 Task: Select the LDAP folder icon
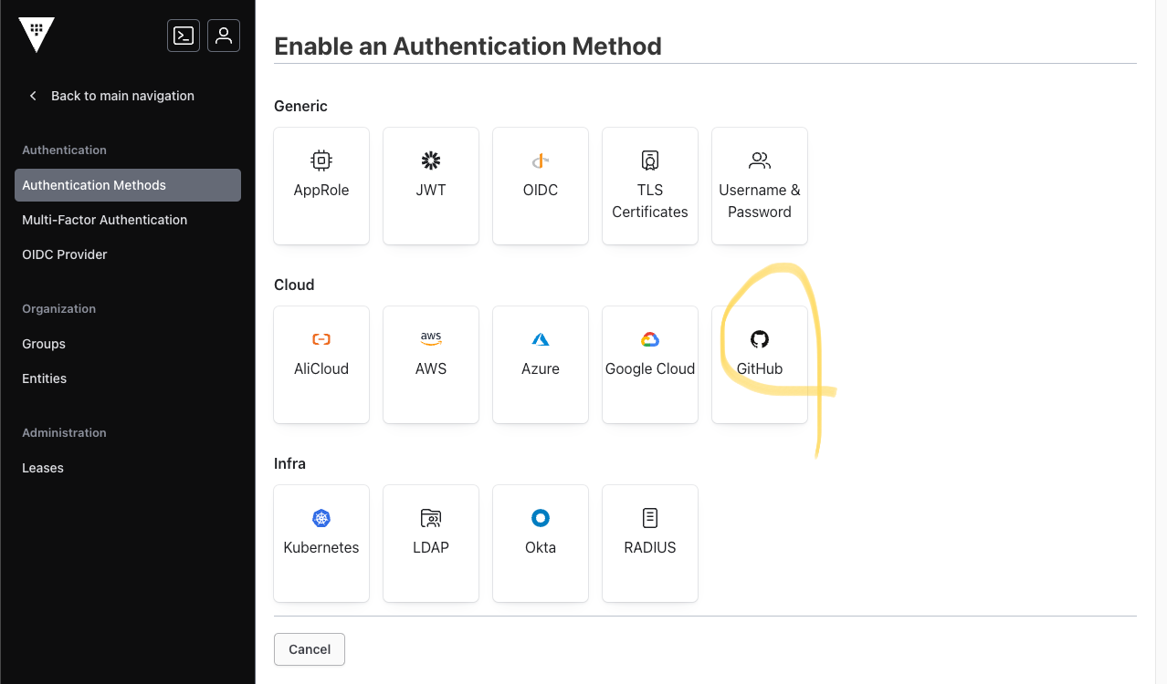(x=431, y=518)
